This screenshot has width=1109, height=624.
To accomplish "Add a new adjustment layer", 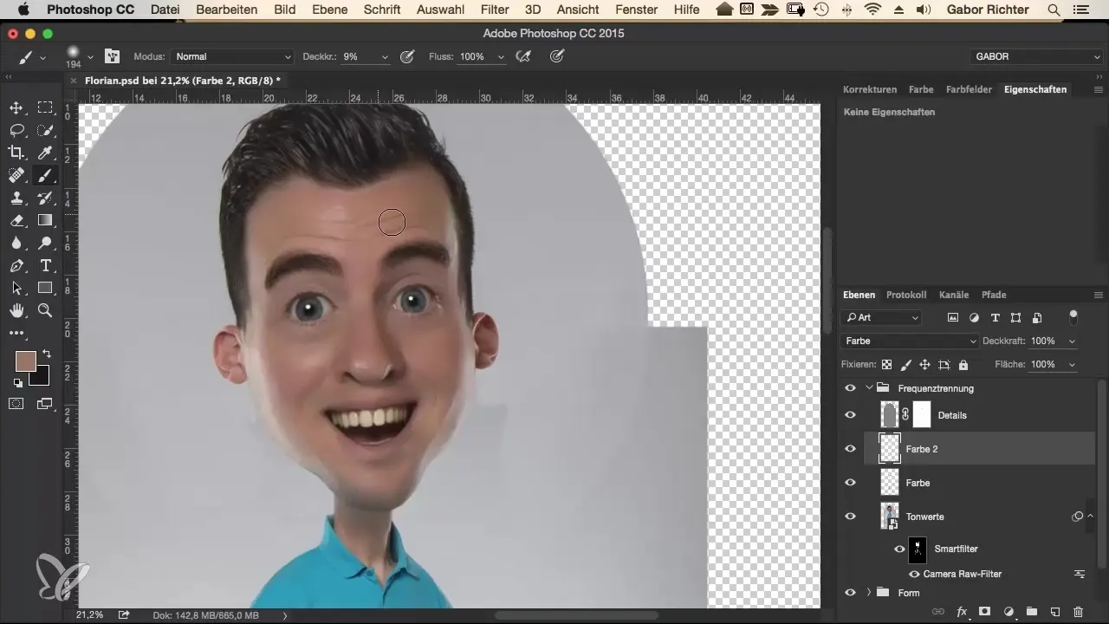I will click(1008, 612).
